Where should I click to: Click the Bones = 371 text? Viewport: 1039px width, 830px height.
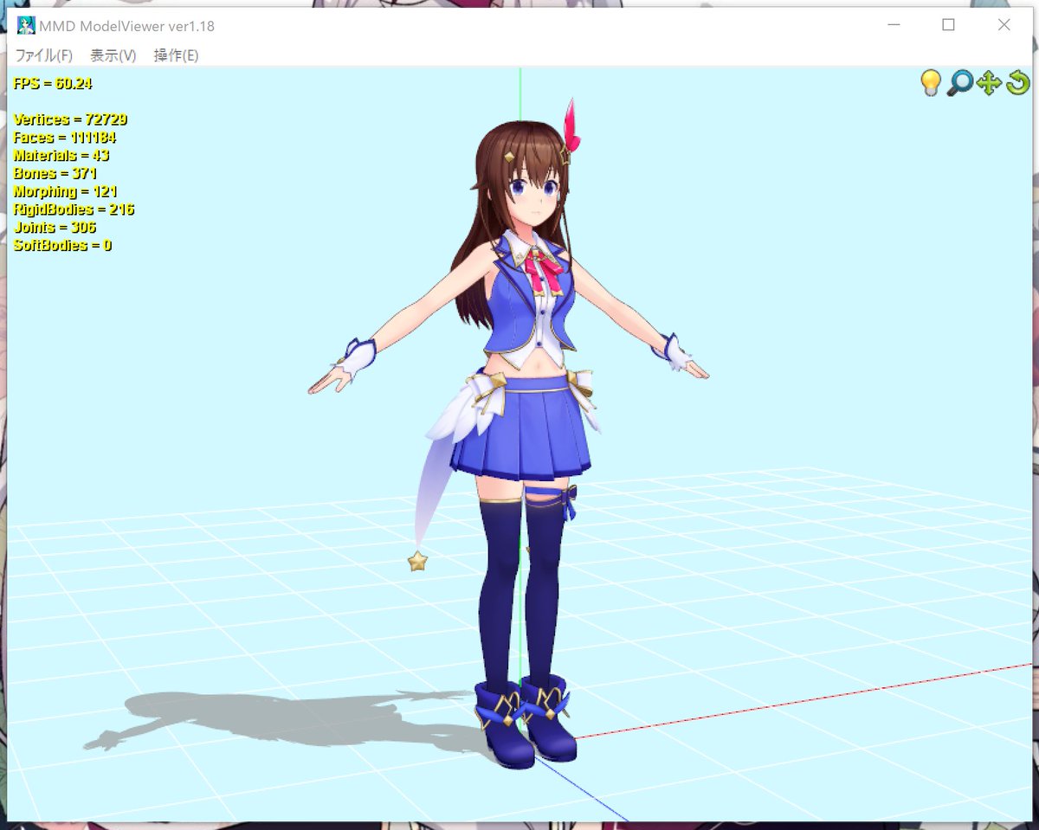[x=55, y=174]
